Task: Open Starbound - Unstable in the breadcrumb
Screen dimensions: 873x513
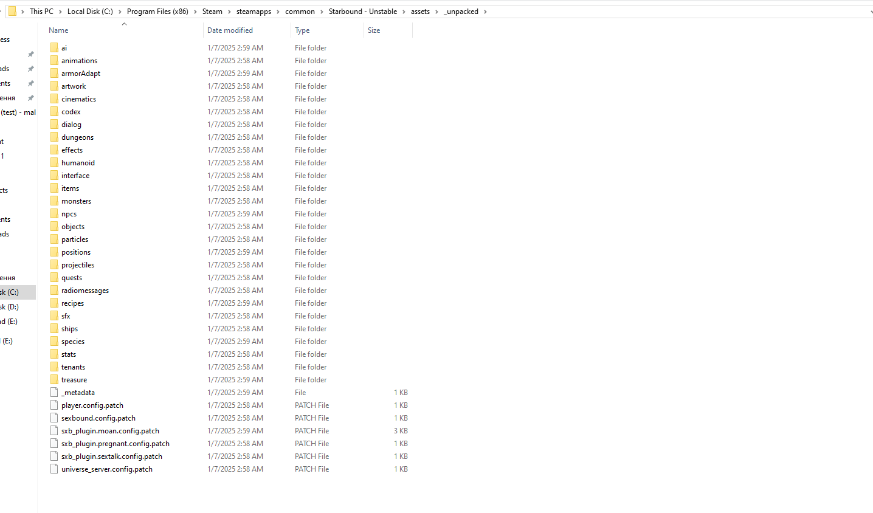Action: (363, 12)
